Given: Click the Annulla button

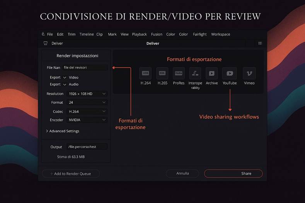Looking at the screenshot, I should pyautogui.click(x=182, y=173).
